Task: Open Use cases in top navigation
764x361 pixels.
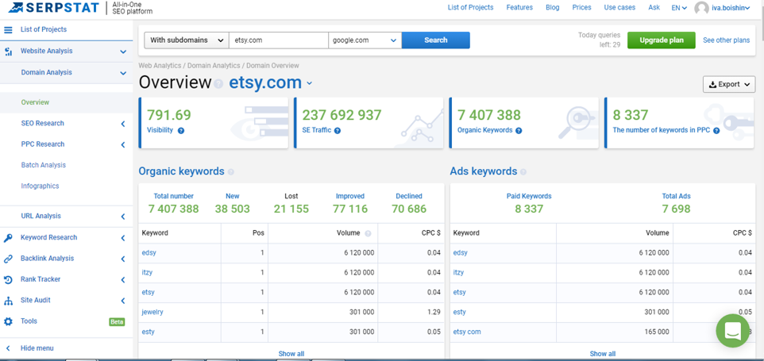Action: pos(619,7)
